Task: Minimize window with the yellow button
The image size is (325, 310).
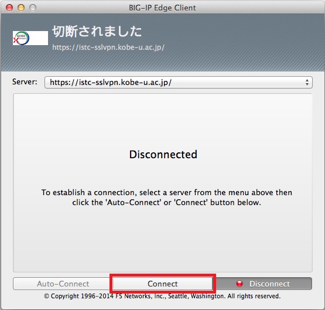Action: pyautogui.click(x=21, y=8)
